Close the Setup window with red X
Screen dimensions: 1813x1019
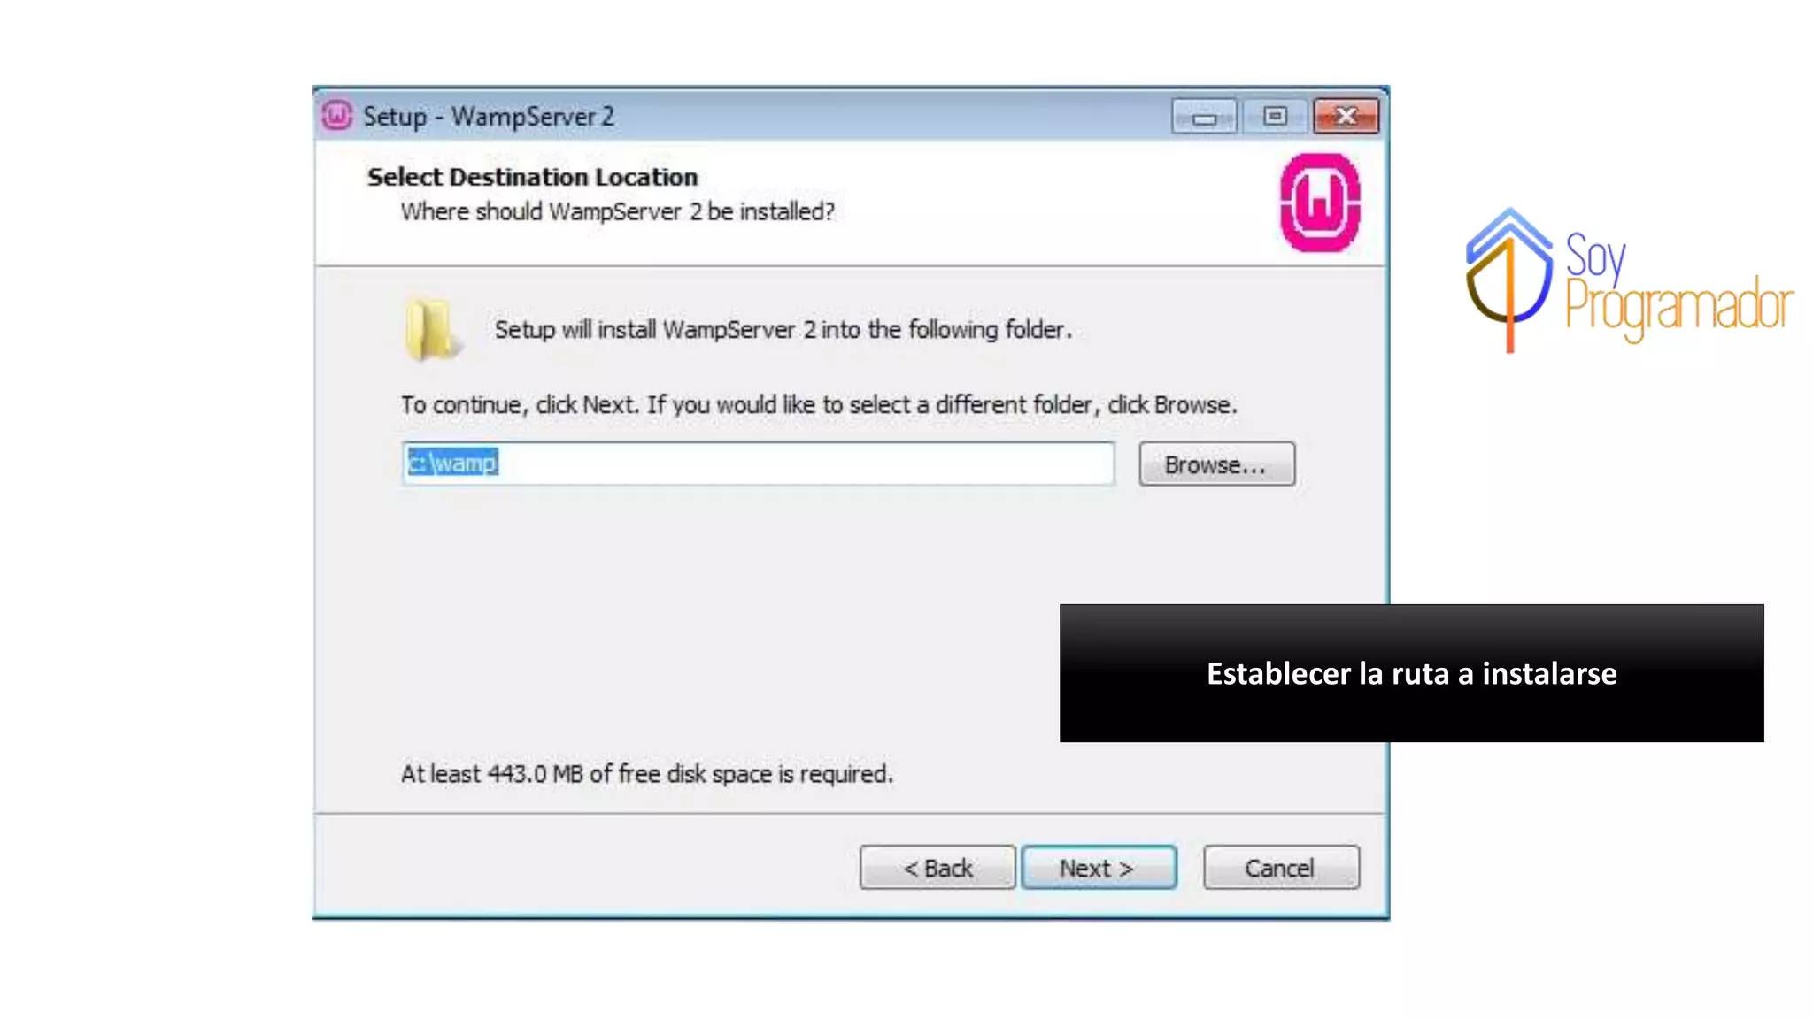click(1346, 117)
